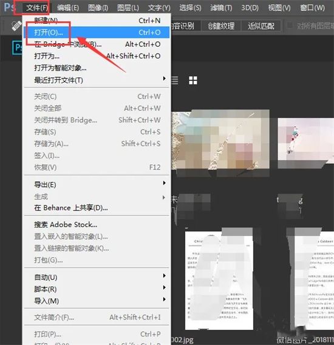Choose 文件简介(F)... menu entry
Viewport: 334px width, 345px height.
[97, 317]
